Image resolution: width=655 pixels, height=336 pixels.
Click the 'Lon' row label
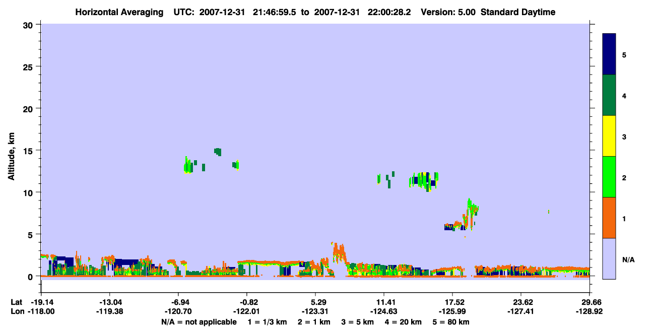tap(17, 312)
